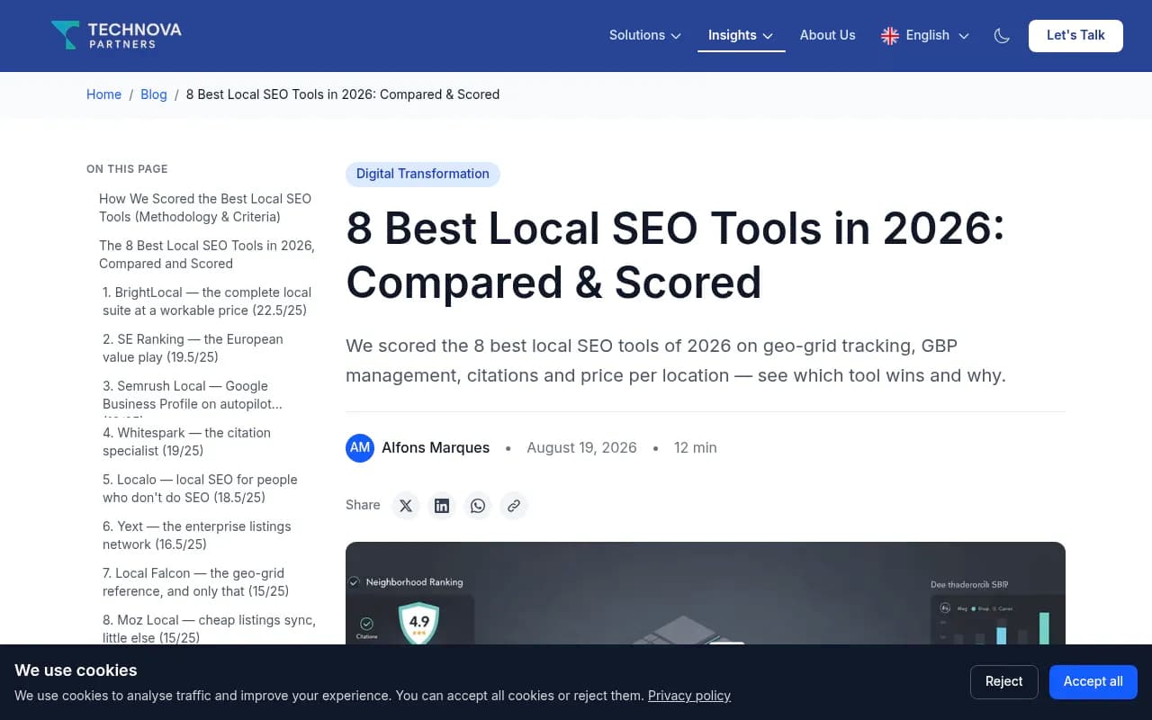The width and height of the screenshot is (1152, 720).
Task: Share article on LinkedIn
Action: tap(442, 506)
